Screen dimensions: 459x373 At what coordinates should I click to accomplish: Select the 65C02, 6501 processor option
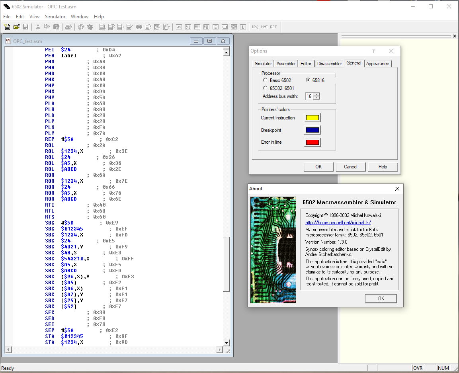266,88
